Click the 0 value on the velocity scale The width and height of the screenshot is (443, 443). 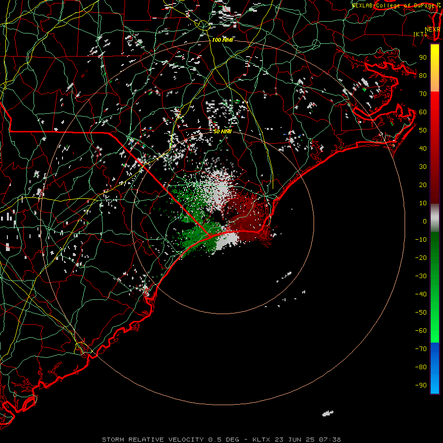click(x=425, y=221)
